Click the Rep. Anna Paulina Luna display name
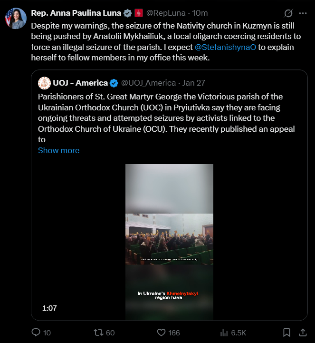Image resolution: width=315 pixels, height=343 pixels. pos(76,13)
